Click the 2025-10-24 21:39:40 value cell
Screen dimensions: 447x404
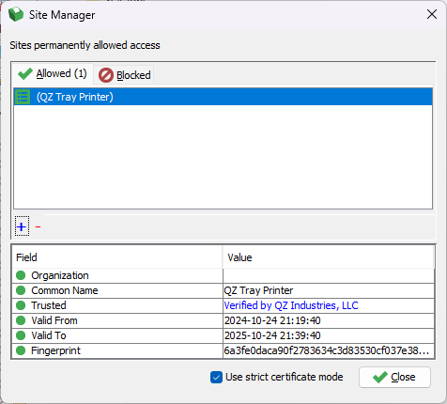[329, 335]
